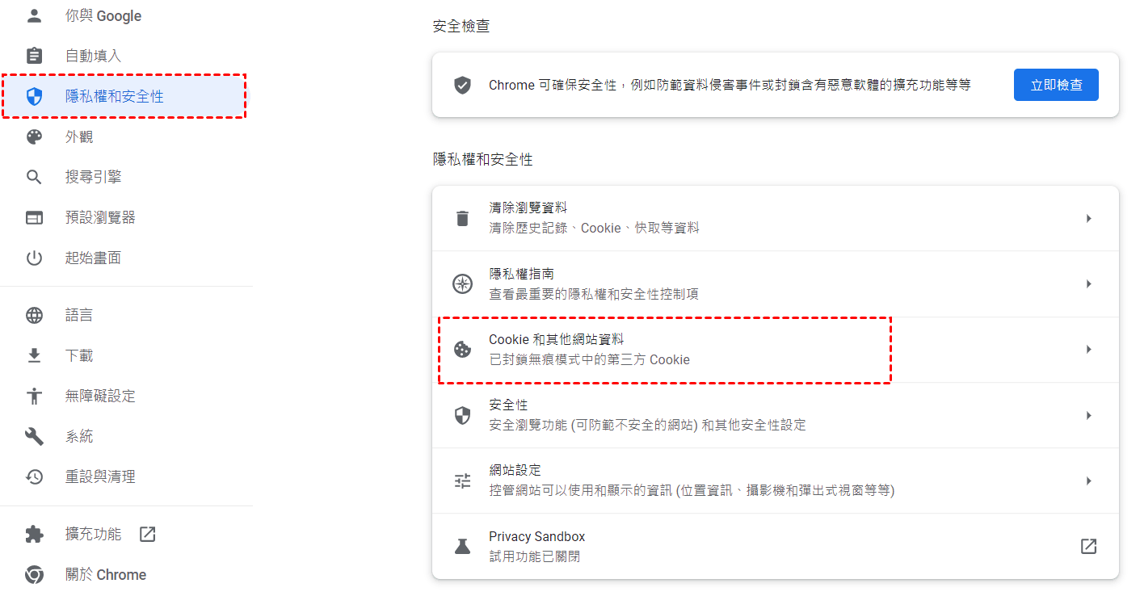Open the 安全性 row chevron
Image resolution: width=1140 pixels, height=596 pixels.
pyautogui.click(x=1088, y=415)
